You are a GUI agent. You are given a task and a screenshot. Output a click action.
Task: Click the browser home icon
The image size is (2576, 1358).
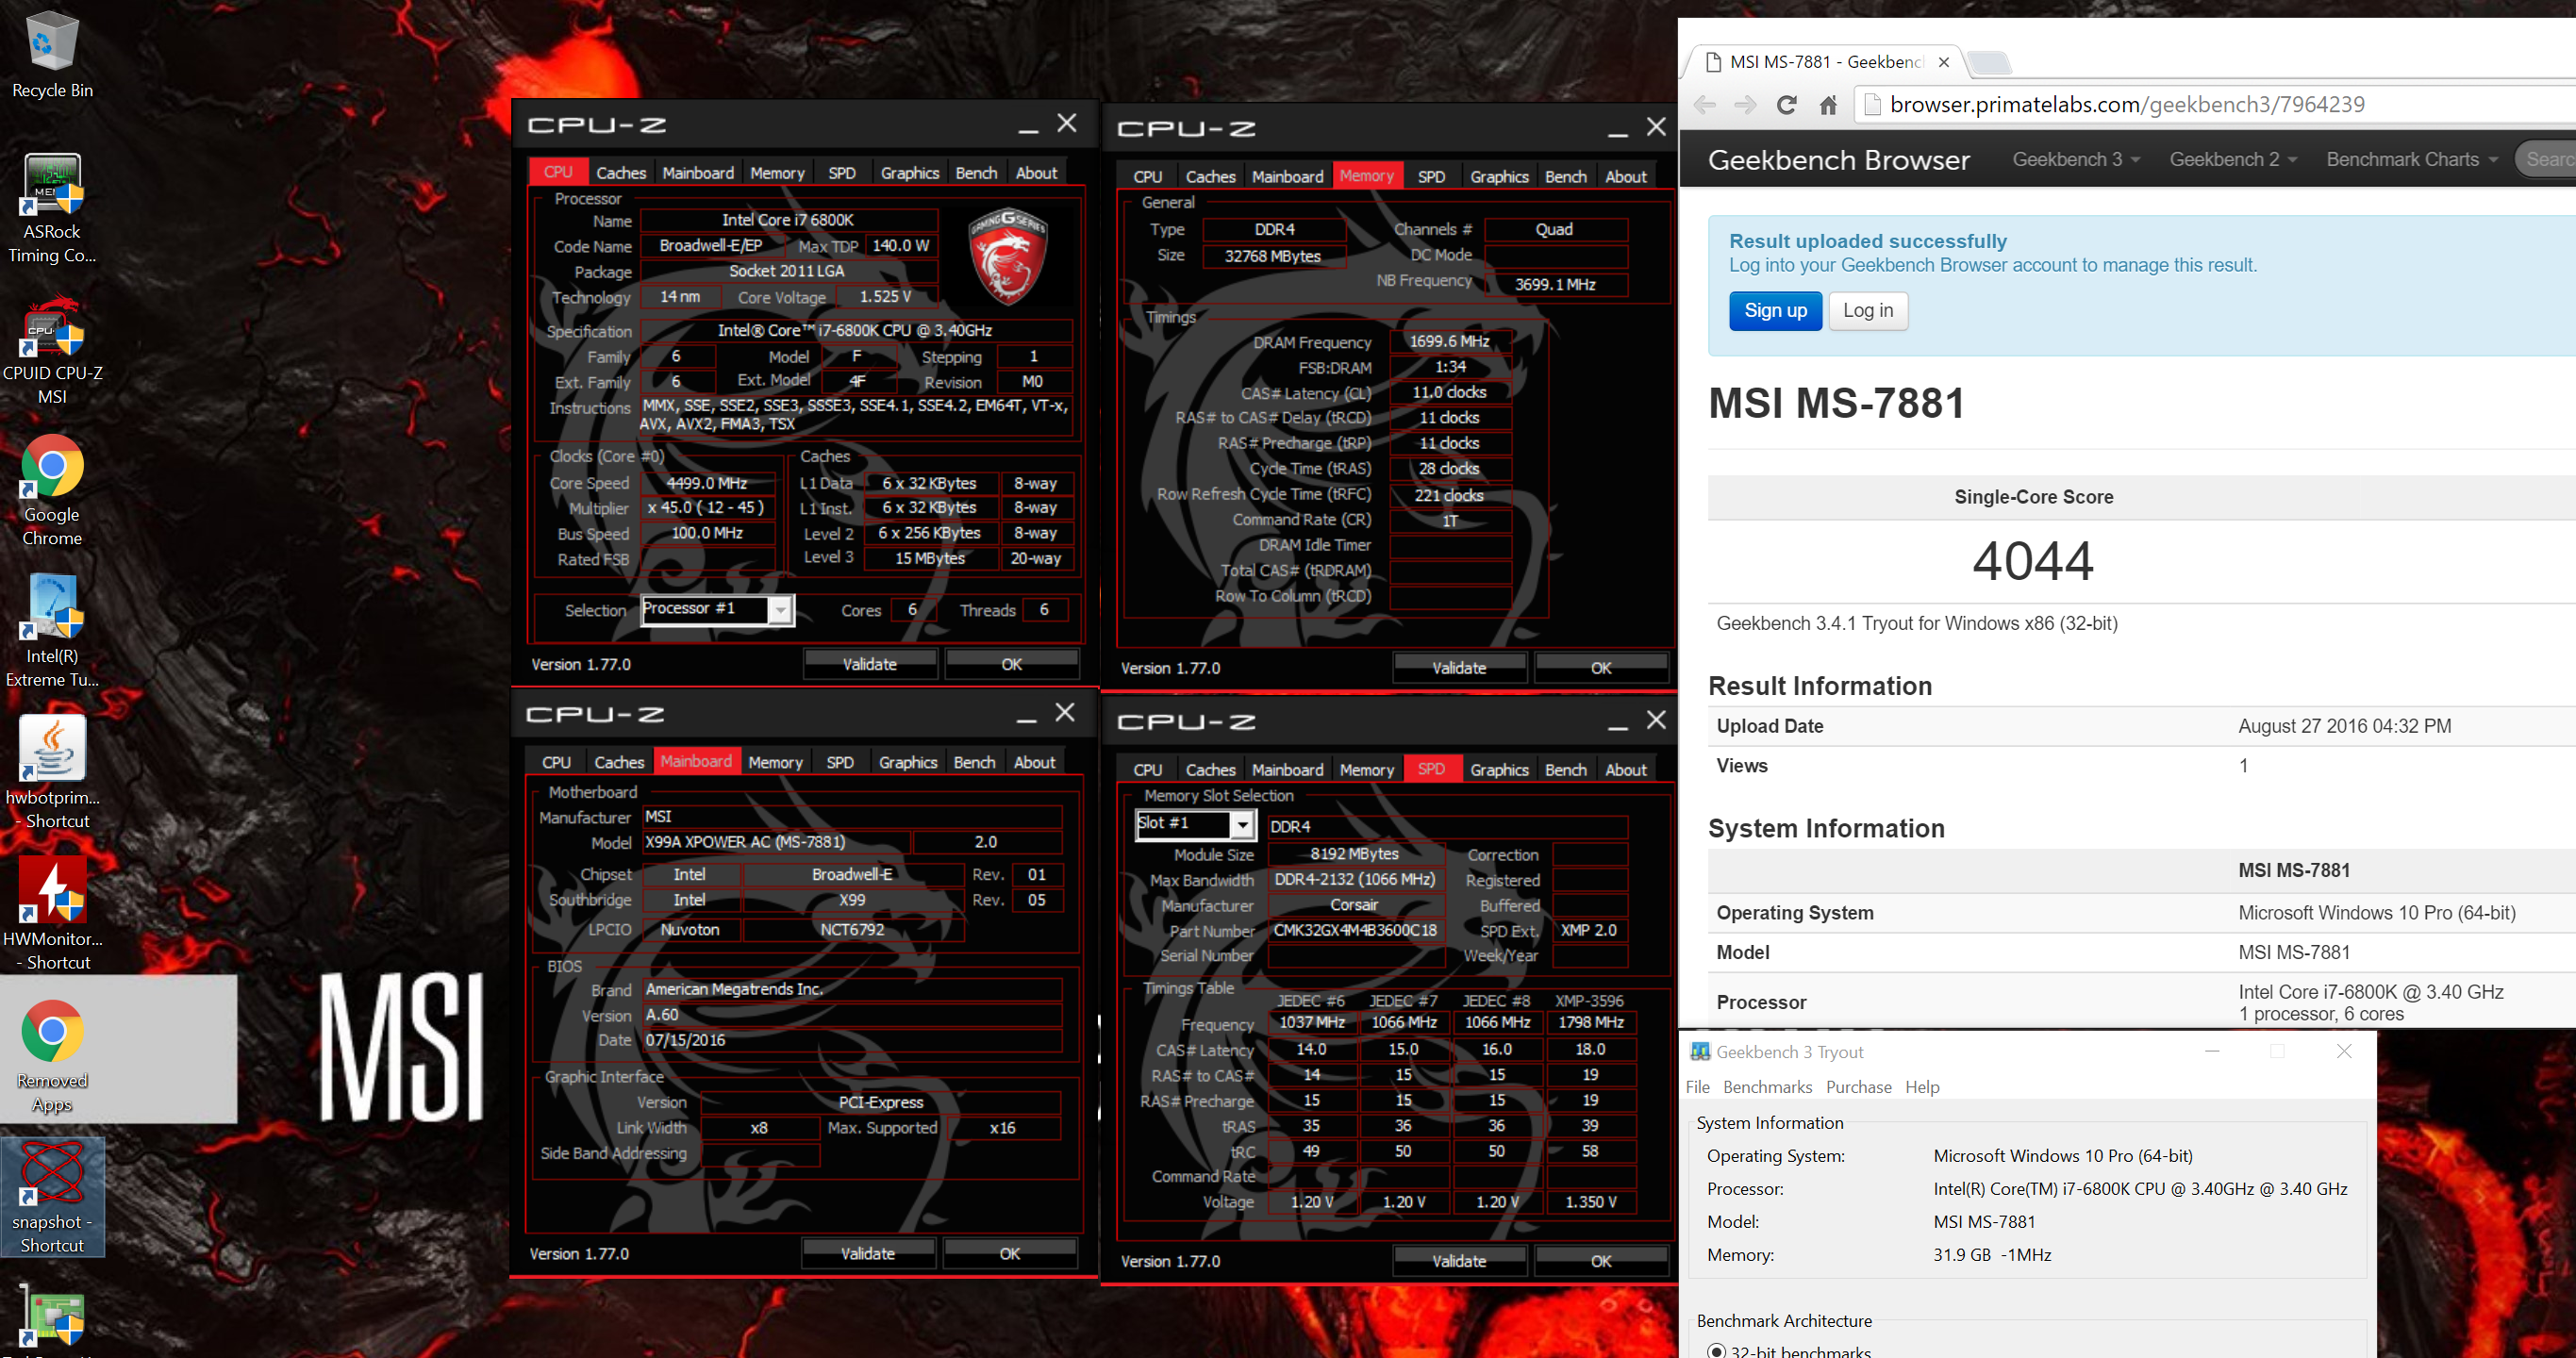(1828, 105)
